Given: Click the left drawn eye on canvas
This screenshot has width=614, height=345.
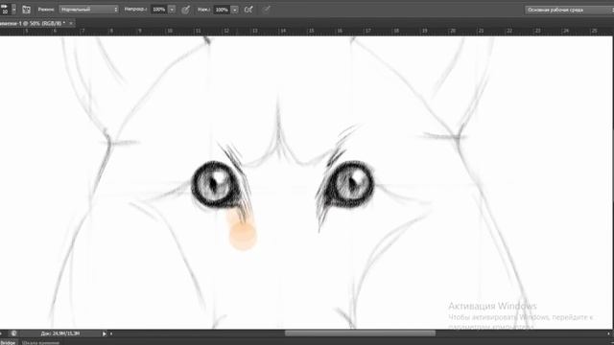Looking at the screenshot, I should coord(215,184).
